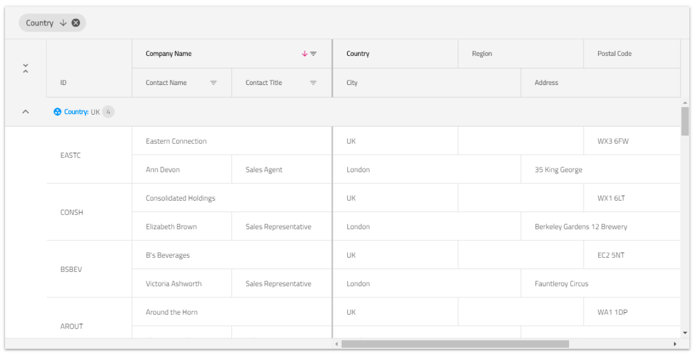Select the Around the Horn cell
The image size is (697, 356).
[x=231, y=312]
